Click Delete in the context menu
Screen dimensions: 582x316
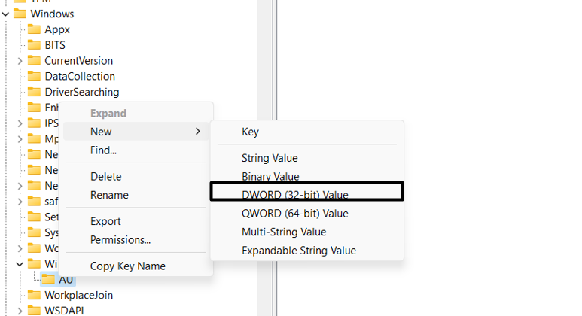point(105,176)
